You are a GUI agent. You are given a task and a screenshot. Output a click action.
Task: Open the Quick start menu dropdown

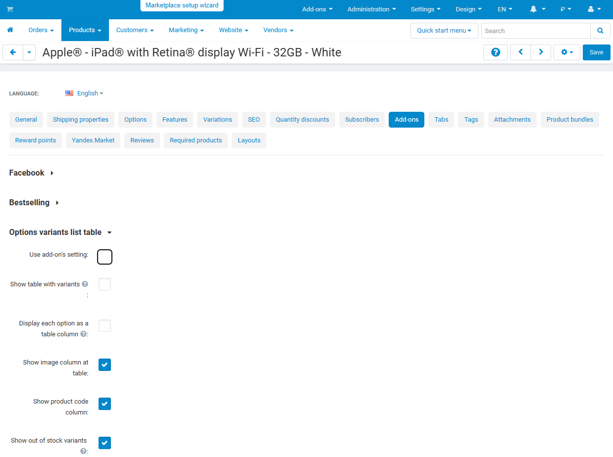[x=444, y=31]
